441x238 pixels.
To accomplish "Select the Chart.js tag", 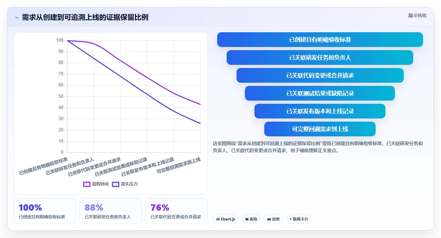I will click(226, 219).
